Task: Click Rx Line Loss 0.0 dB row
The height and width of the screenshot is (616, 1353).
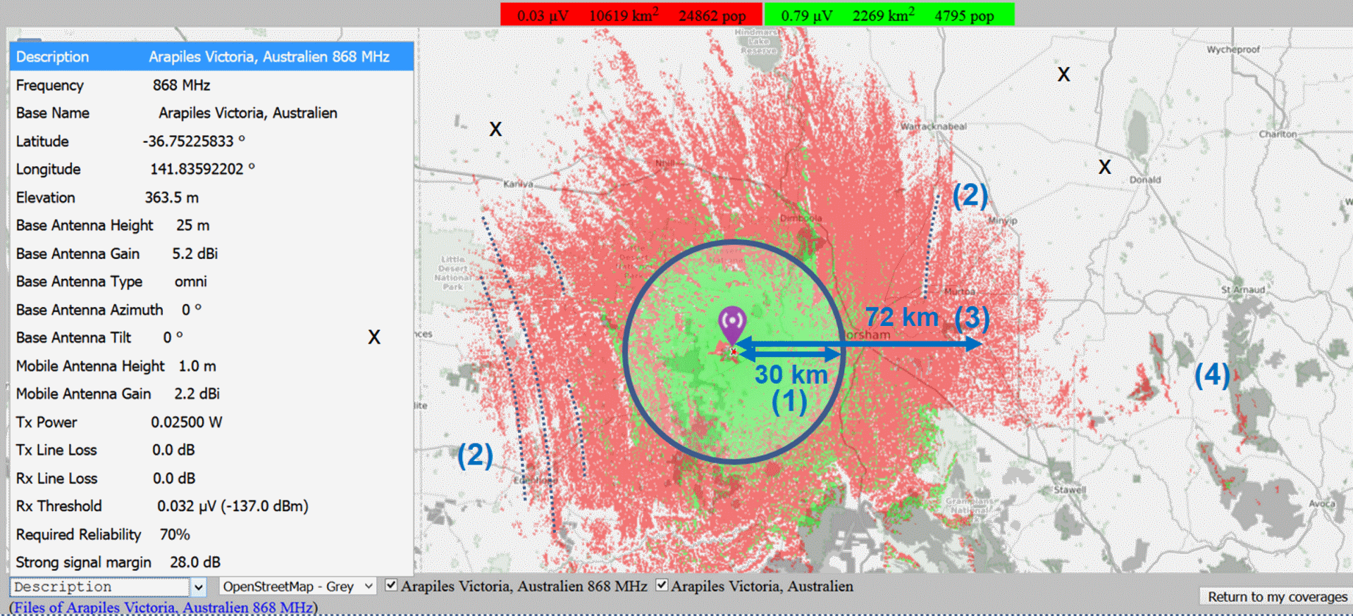Action: click(211, 478)
